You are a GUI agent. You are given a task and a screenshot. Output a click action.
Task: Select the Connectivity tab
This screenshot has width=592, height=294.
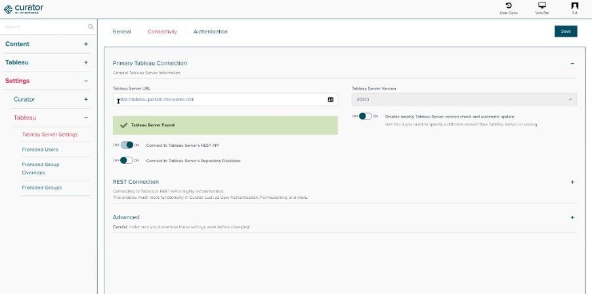coord(162,31)
